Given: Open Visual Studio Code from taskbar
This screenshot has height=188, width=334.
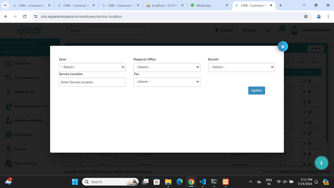Looking at the screenshot, I should point(202,182).
